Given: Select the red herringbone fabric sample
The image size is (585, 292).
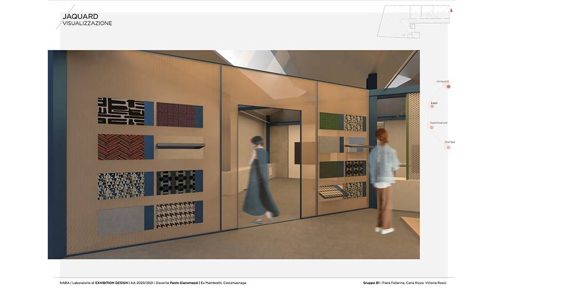Looking at the screenshot, I should pos(121,147).
